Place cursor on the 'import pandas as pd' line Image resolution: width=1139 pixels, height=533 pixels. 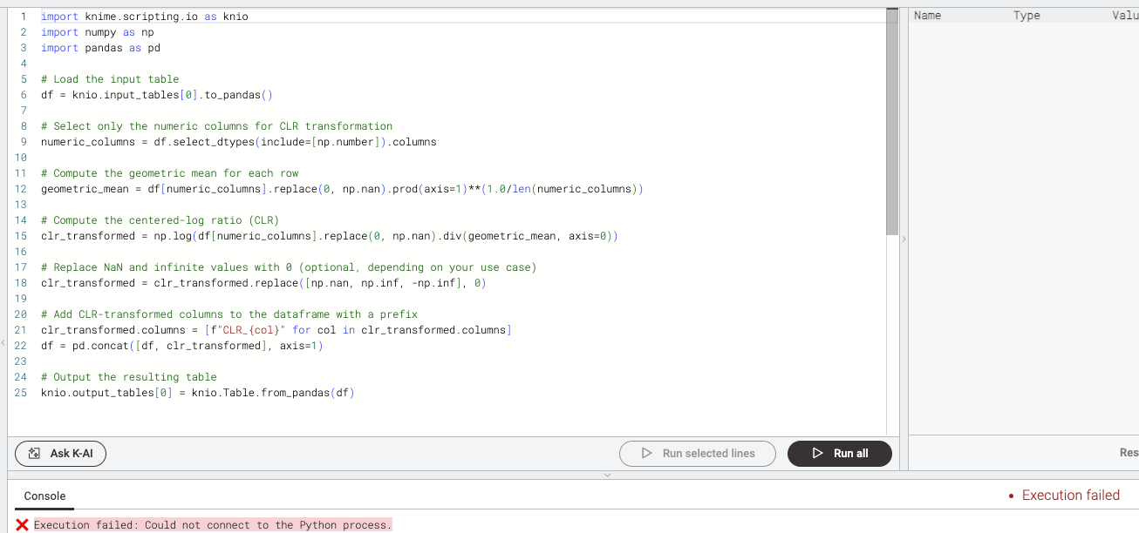point(100,48)
